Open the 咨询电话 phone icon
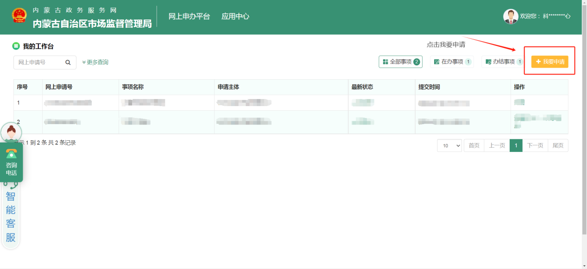This screenshot has width=587, height=269. (11, 154)
